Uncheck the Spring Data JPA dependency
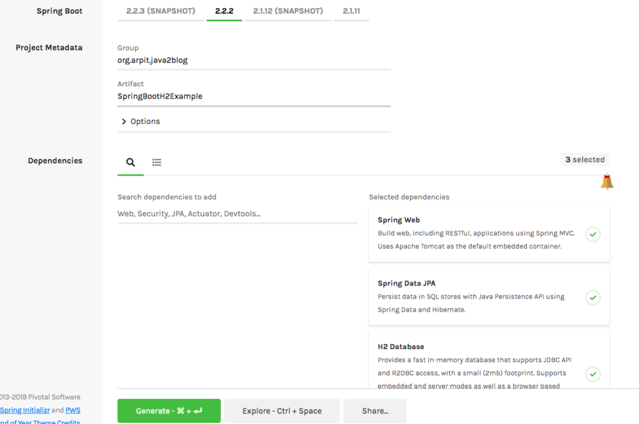This screenshot has height=424, width=639. [x=593, y=297]
